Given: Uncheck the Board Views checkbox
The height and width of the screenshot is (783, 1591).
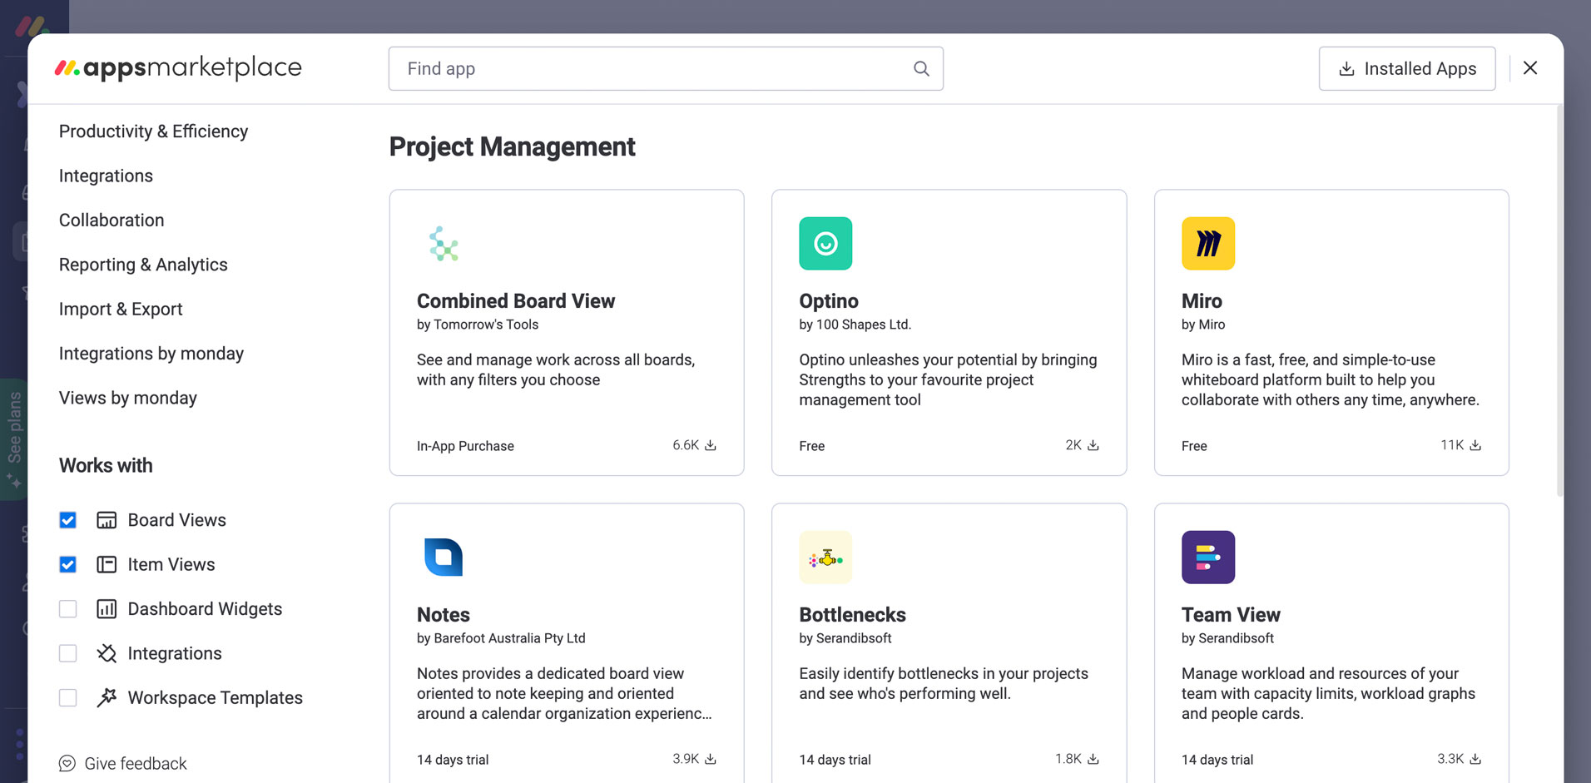Looking at the screenshot, I should pos(68,520).
